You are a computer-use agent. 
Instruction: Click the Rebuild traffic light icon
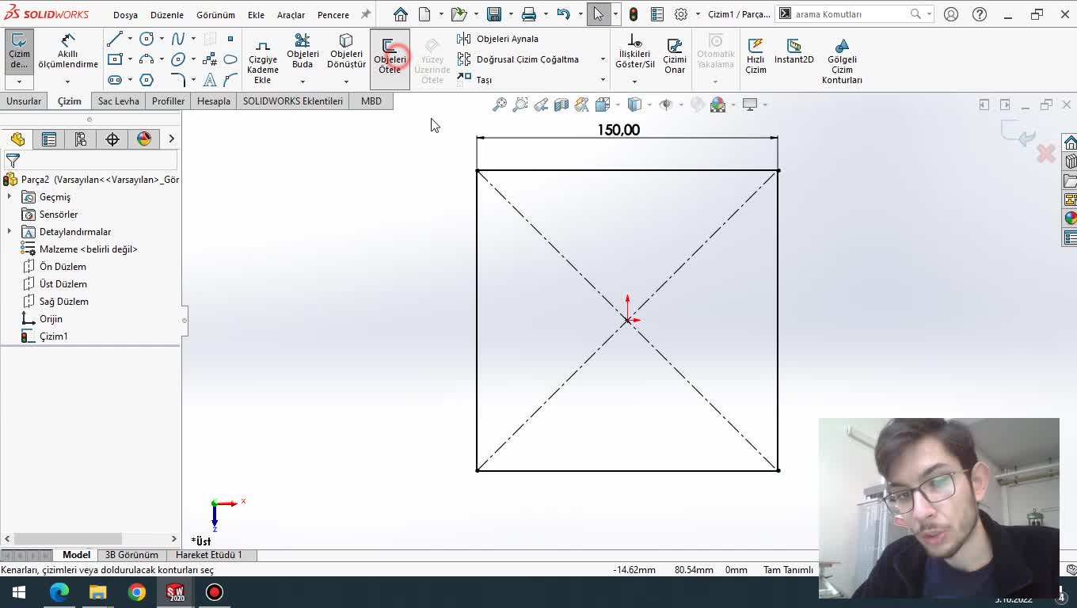click(634, 14)
